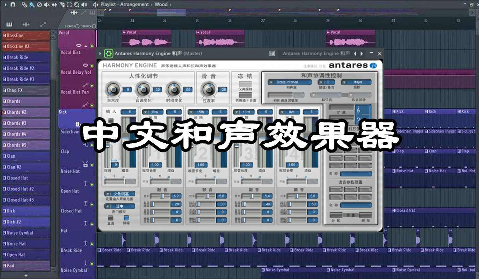Toggle the 直通 bypass button

point(110,218)
